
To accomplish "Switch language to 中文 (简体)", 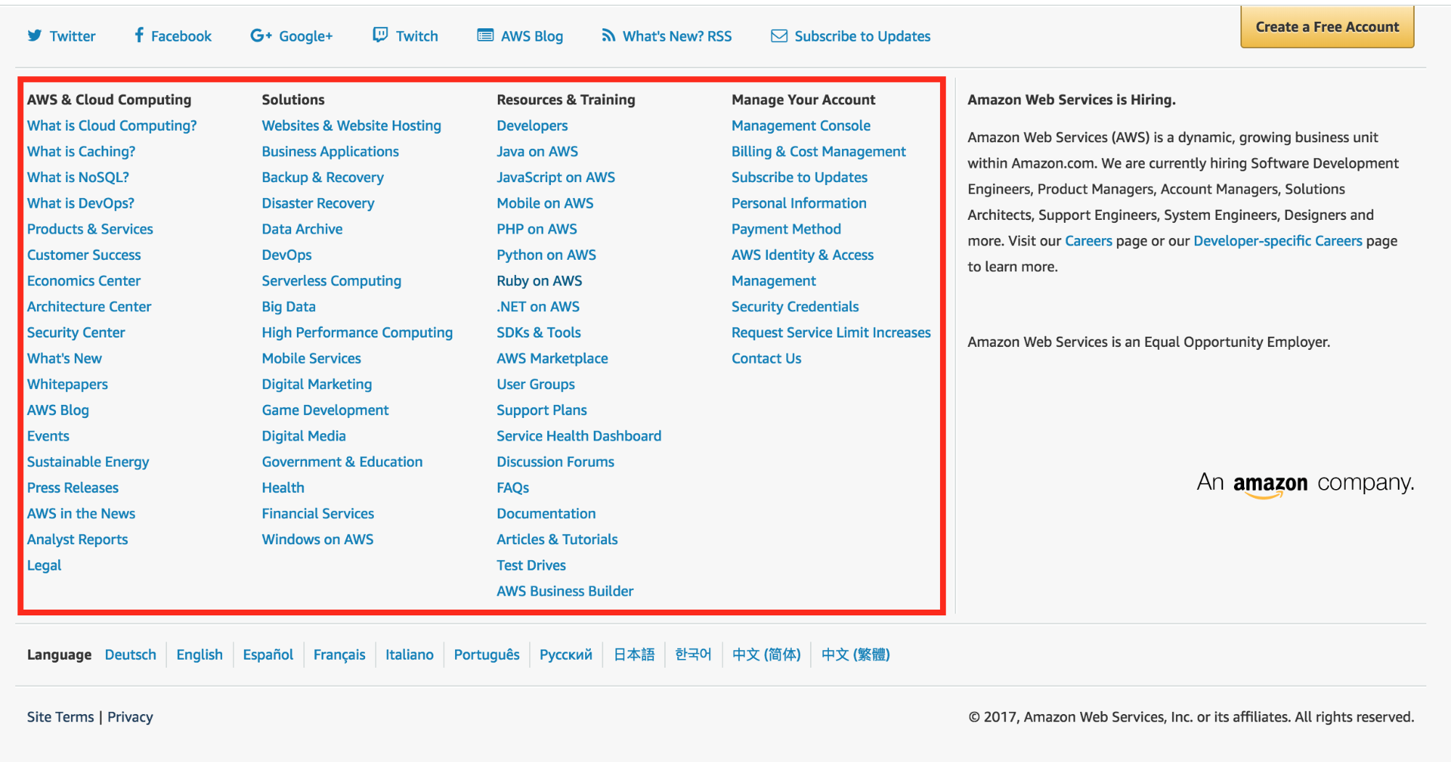I will [x=767, y=655].
